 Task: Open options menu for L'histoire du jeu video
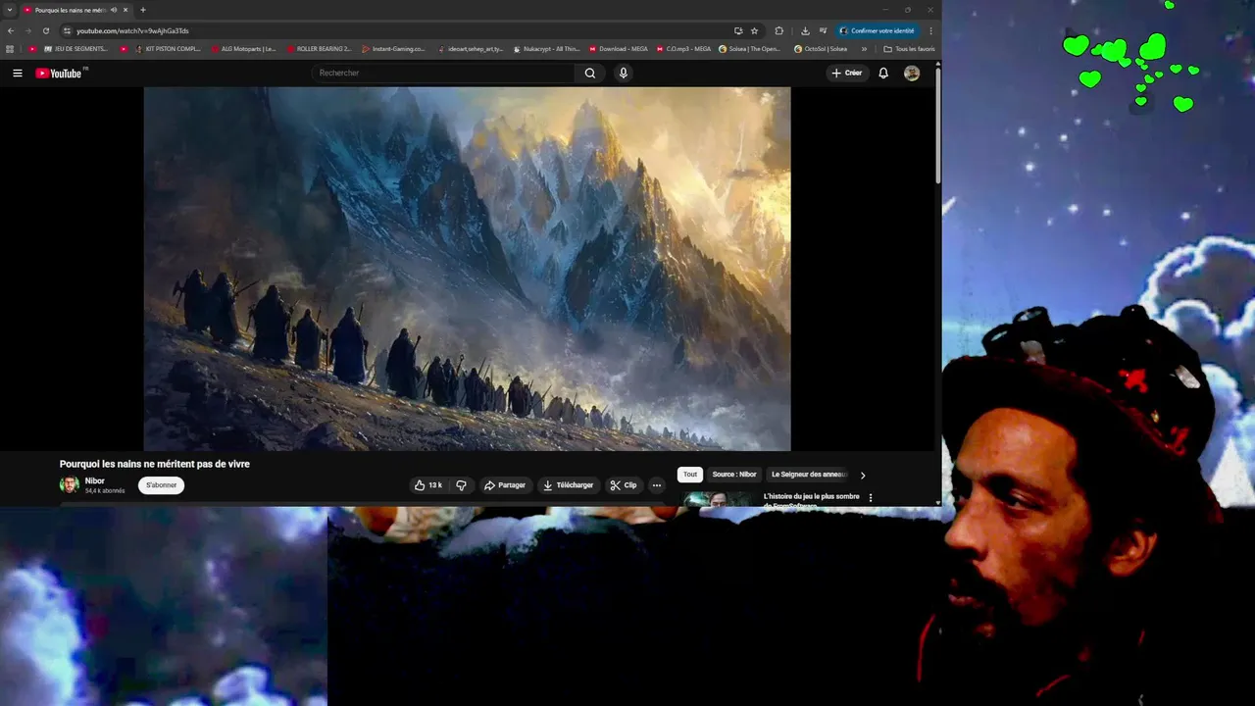[x=871, y=498]
